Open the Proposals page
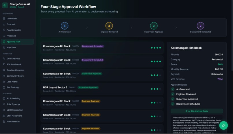 (x=17, y=36)
